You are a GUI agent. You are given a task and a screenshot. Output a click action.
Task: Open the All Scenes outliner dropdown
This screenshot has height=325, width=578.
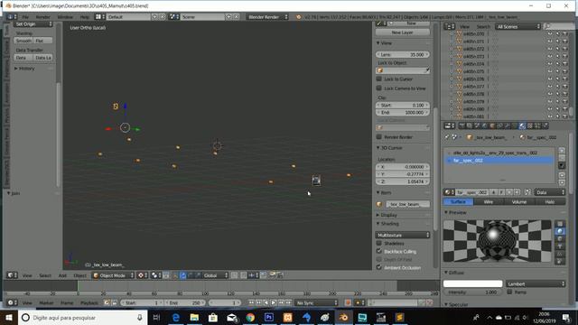[x=517, y=26]
